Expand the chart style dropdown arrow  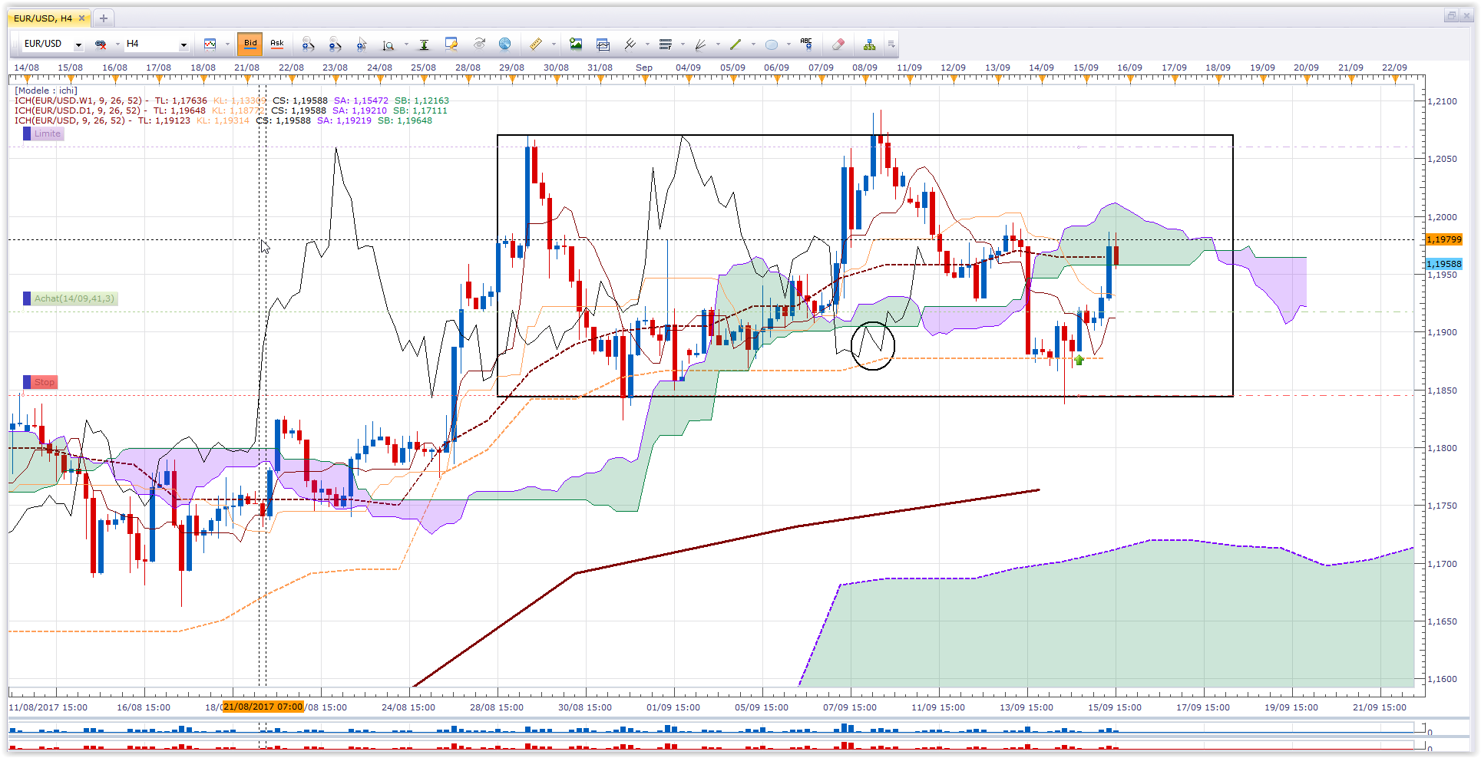pyautogui.click(x=227, y=44)
